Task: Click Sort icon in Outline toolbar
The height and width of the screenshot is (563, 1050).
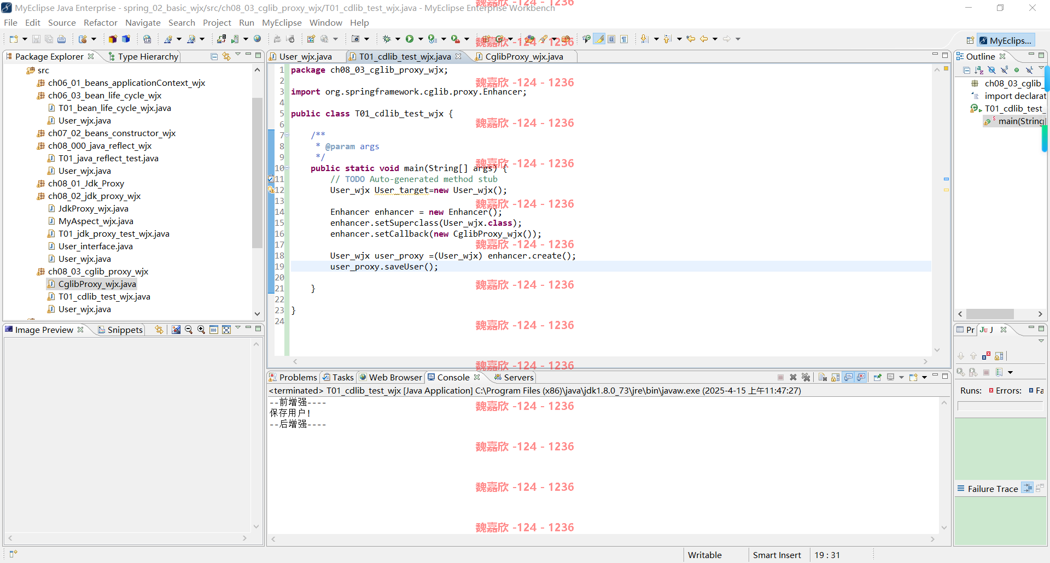Action: point(979,70)
